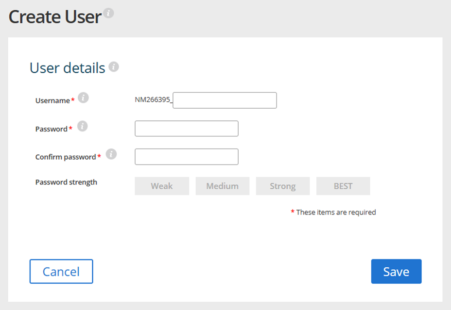Click the Strong strength indicator box
451x310 pixels.
pyautogui.click(x=282, y=186)
